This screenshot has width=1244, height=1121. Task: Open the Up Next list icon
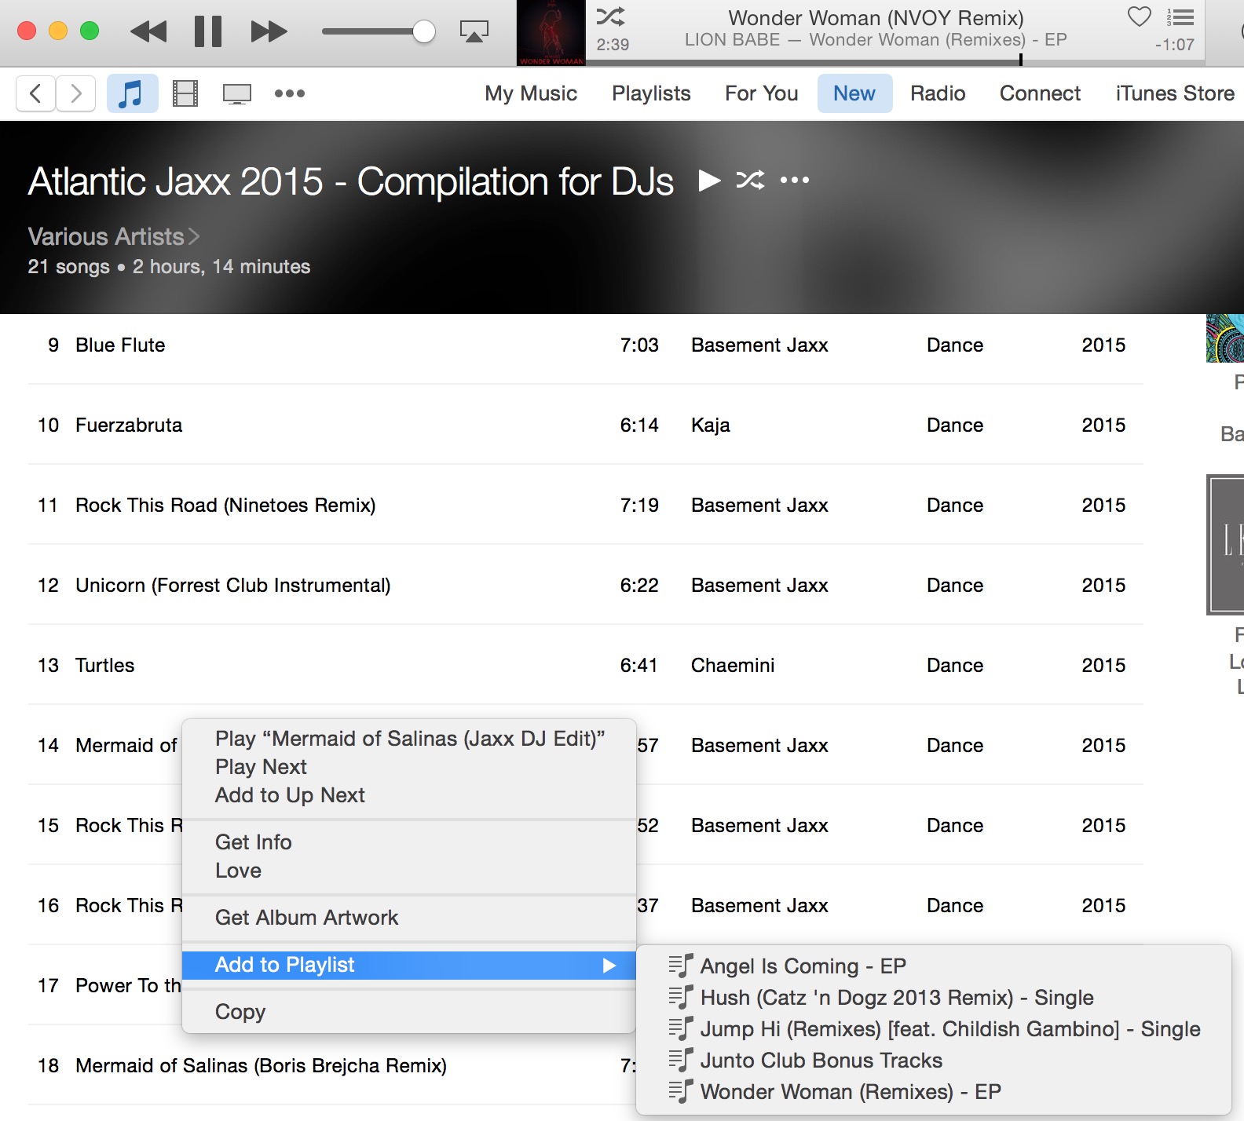point(1180,16)
